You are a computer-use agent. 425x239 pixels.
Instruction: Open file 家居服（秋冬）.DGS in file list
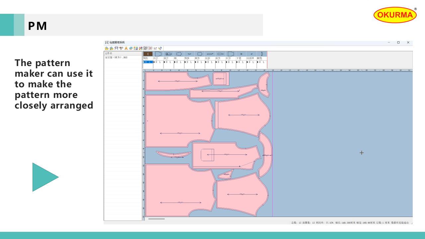coord(116,57)
